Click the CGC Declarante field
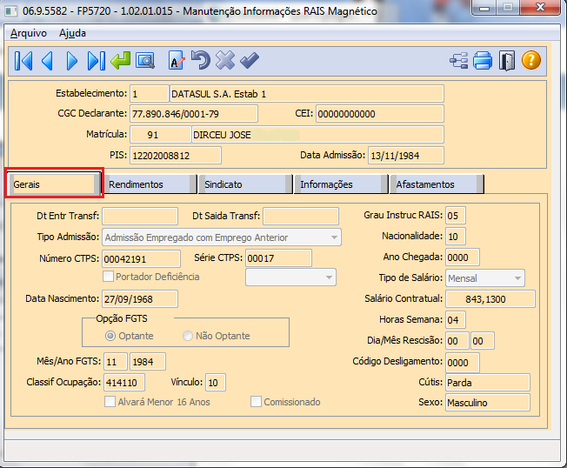This screenshot has width=567, height=468. click(194, 114)
